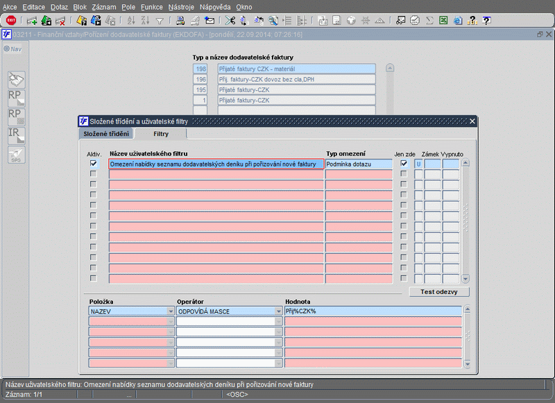Click the condition list scroll down arrow
This screenshot has height=403, width=555.
pos(467,363)
